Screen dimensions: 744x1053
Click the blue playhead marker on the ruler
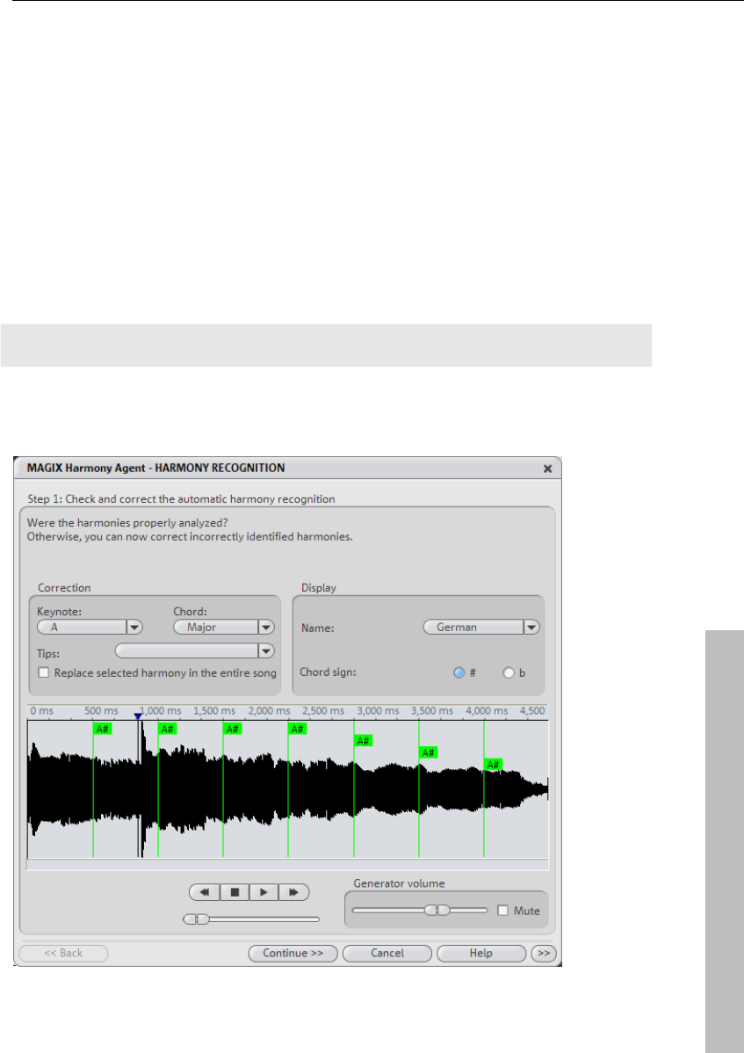138,716
